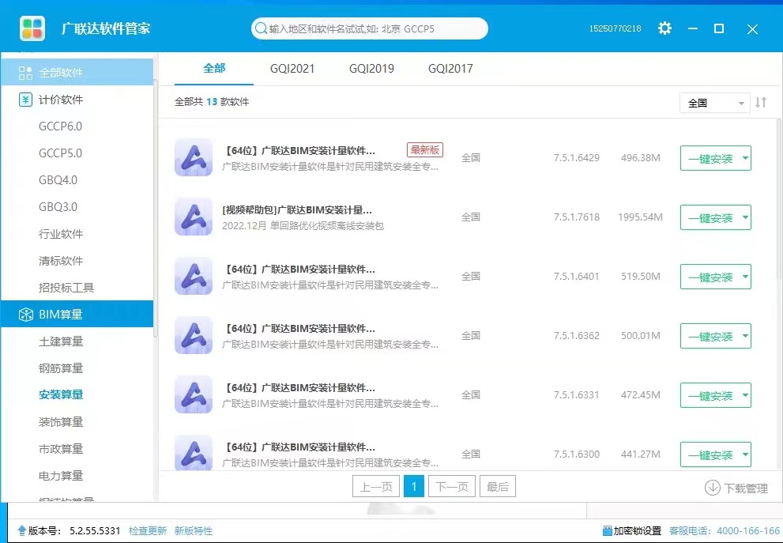
Task: Open 市政算量 in the sidebar
Action: coord(61,449)
